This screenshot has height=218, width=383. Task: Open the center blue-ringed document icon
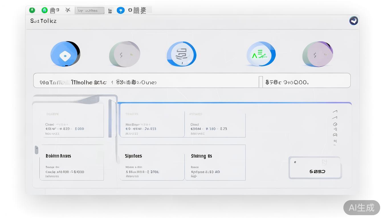pyautogui.click(x=182, y=54)
